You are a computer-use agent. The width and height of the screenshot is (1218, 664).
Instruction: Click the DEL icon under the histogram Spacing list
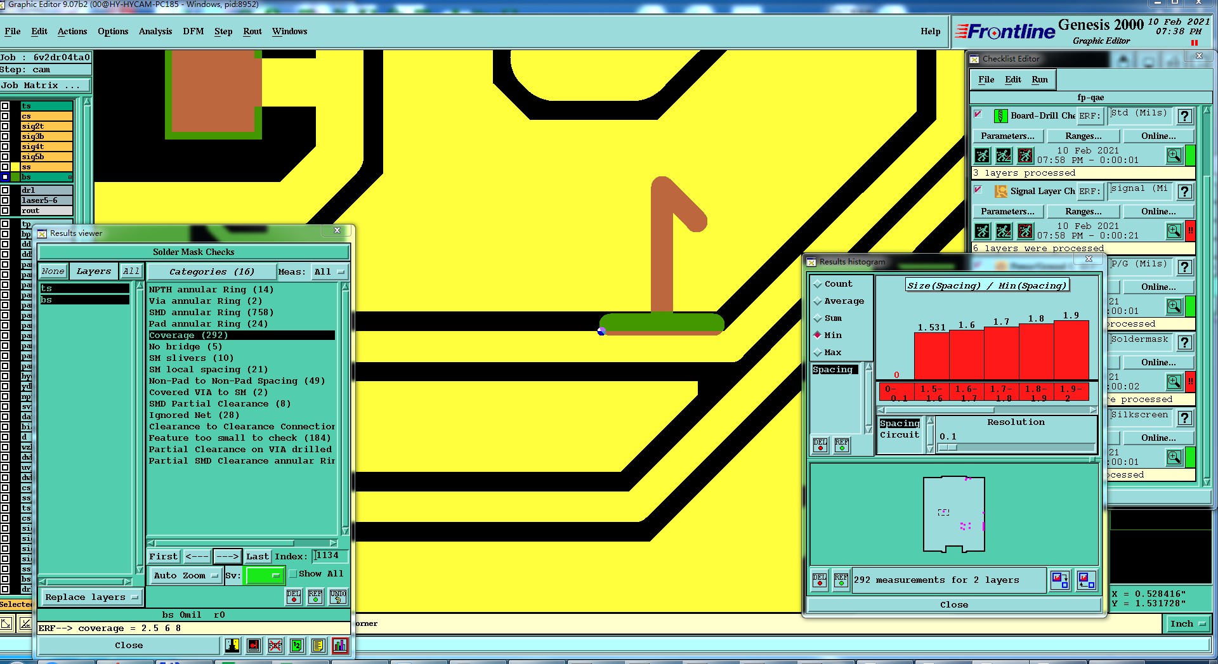tap(820, 445)
